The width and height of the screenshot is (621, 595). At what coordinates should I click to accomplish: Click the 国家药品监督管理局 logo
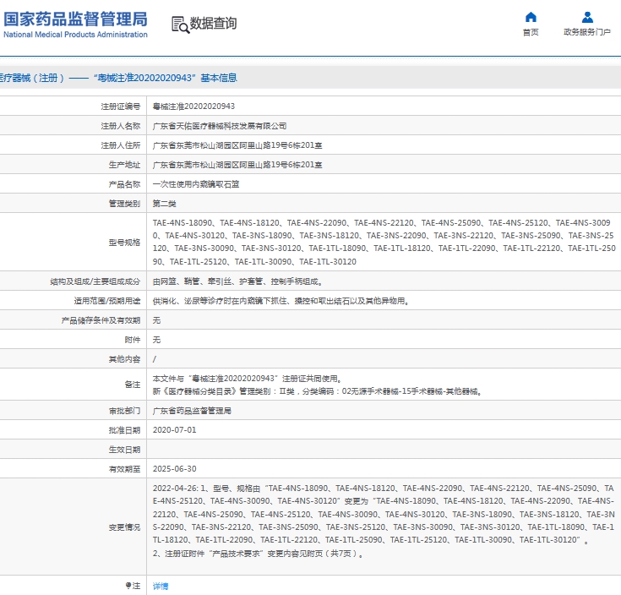75,25
